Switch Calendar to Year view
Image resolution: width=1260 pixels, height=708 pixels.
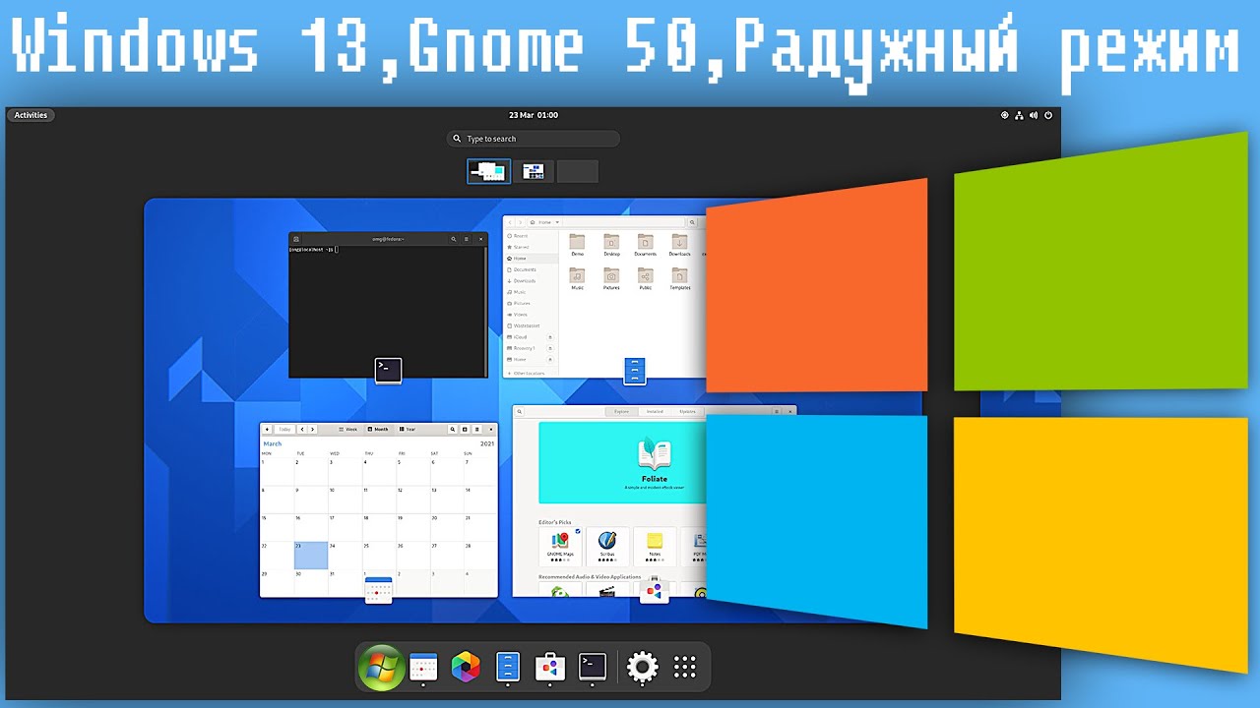pyautogui.click(x=409, y=430)
